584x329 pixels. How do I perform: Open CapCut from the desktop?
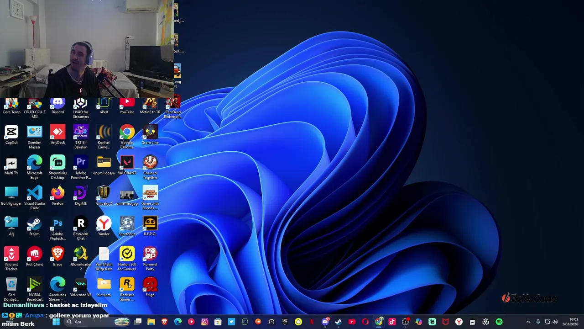tap(11, 135)
